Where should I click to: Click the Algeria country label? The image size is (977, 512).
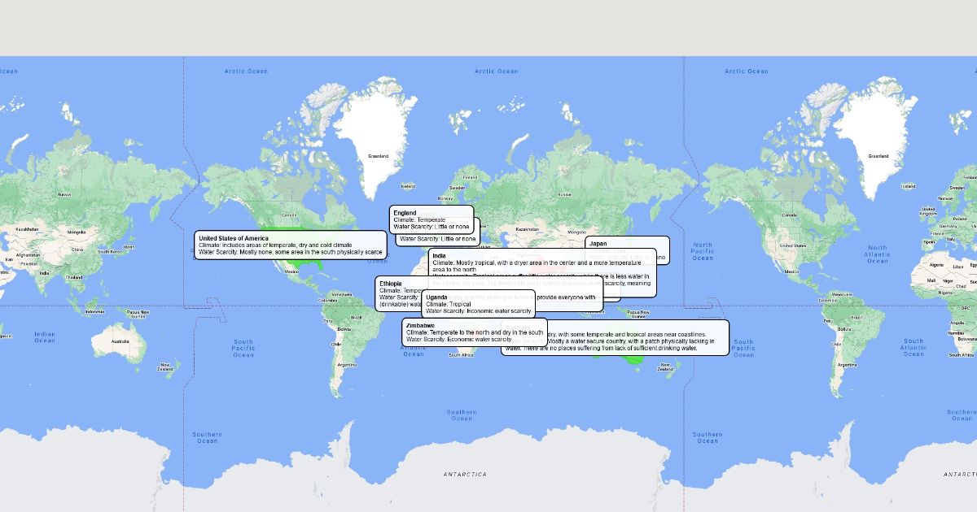pyautogui.click(x=937, y=264)
